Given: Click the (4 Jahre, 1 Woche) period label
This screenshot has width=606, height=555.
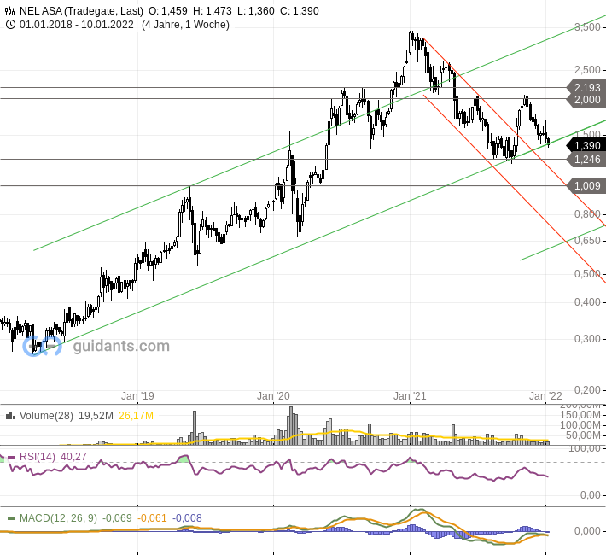Looking at the screenshot, I should (x=185, y=25).
